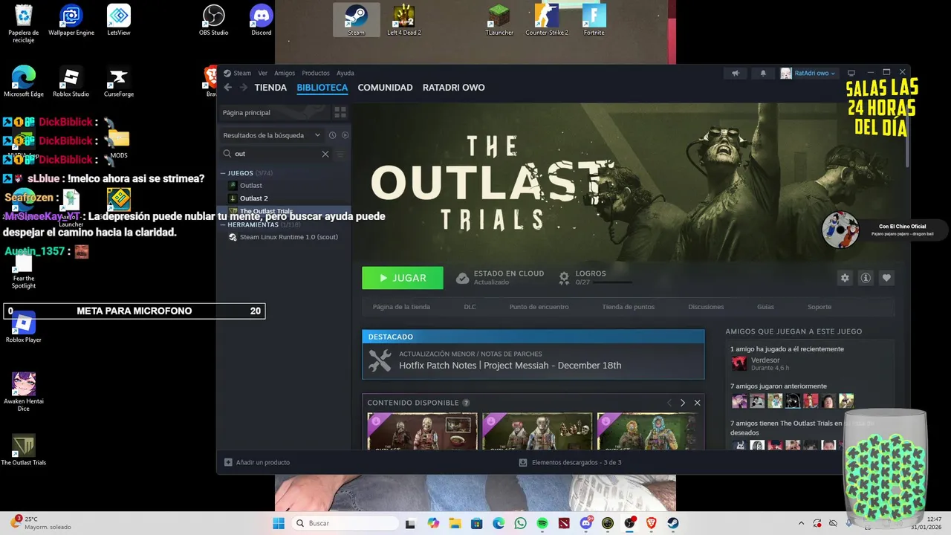Open Steam announcements megaphone icon

pos(735,73)
